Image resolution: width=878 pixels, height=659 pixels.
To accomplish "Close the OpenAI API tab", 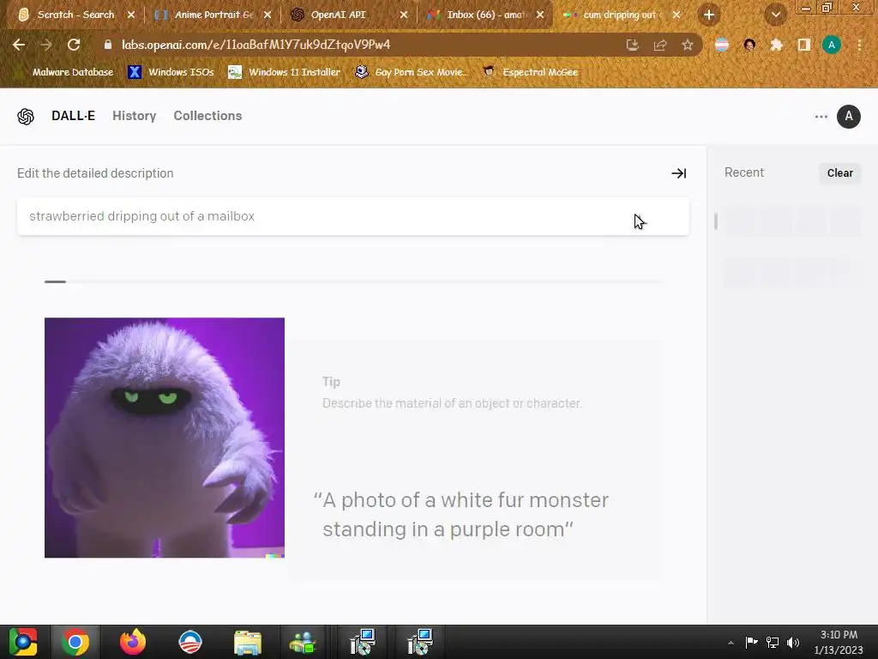I will pyautogui.click(x=404, y=15).
